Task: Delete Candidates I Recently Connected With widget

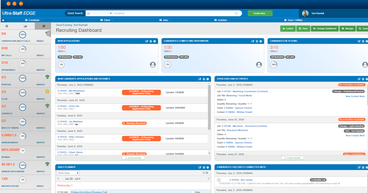Action: [363, 167]
